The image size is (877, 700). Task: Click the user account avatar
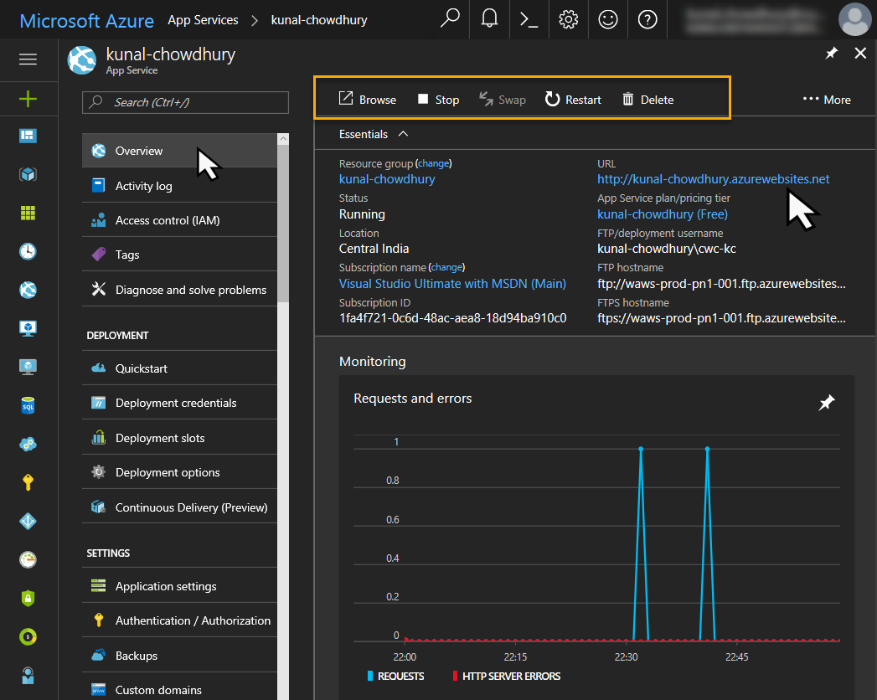(x=854, y=19)
